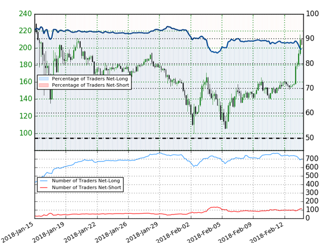Click the 0 traders axis label
The height and width of the screenshot is (243, 325).
click(x=308, y=218)
